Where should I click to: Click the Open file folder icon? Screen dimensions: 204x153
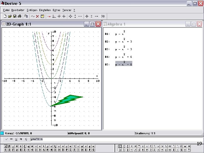(x=10, y=16)
